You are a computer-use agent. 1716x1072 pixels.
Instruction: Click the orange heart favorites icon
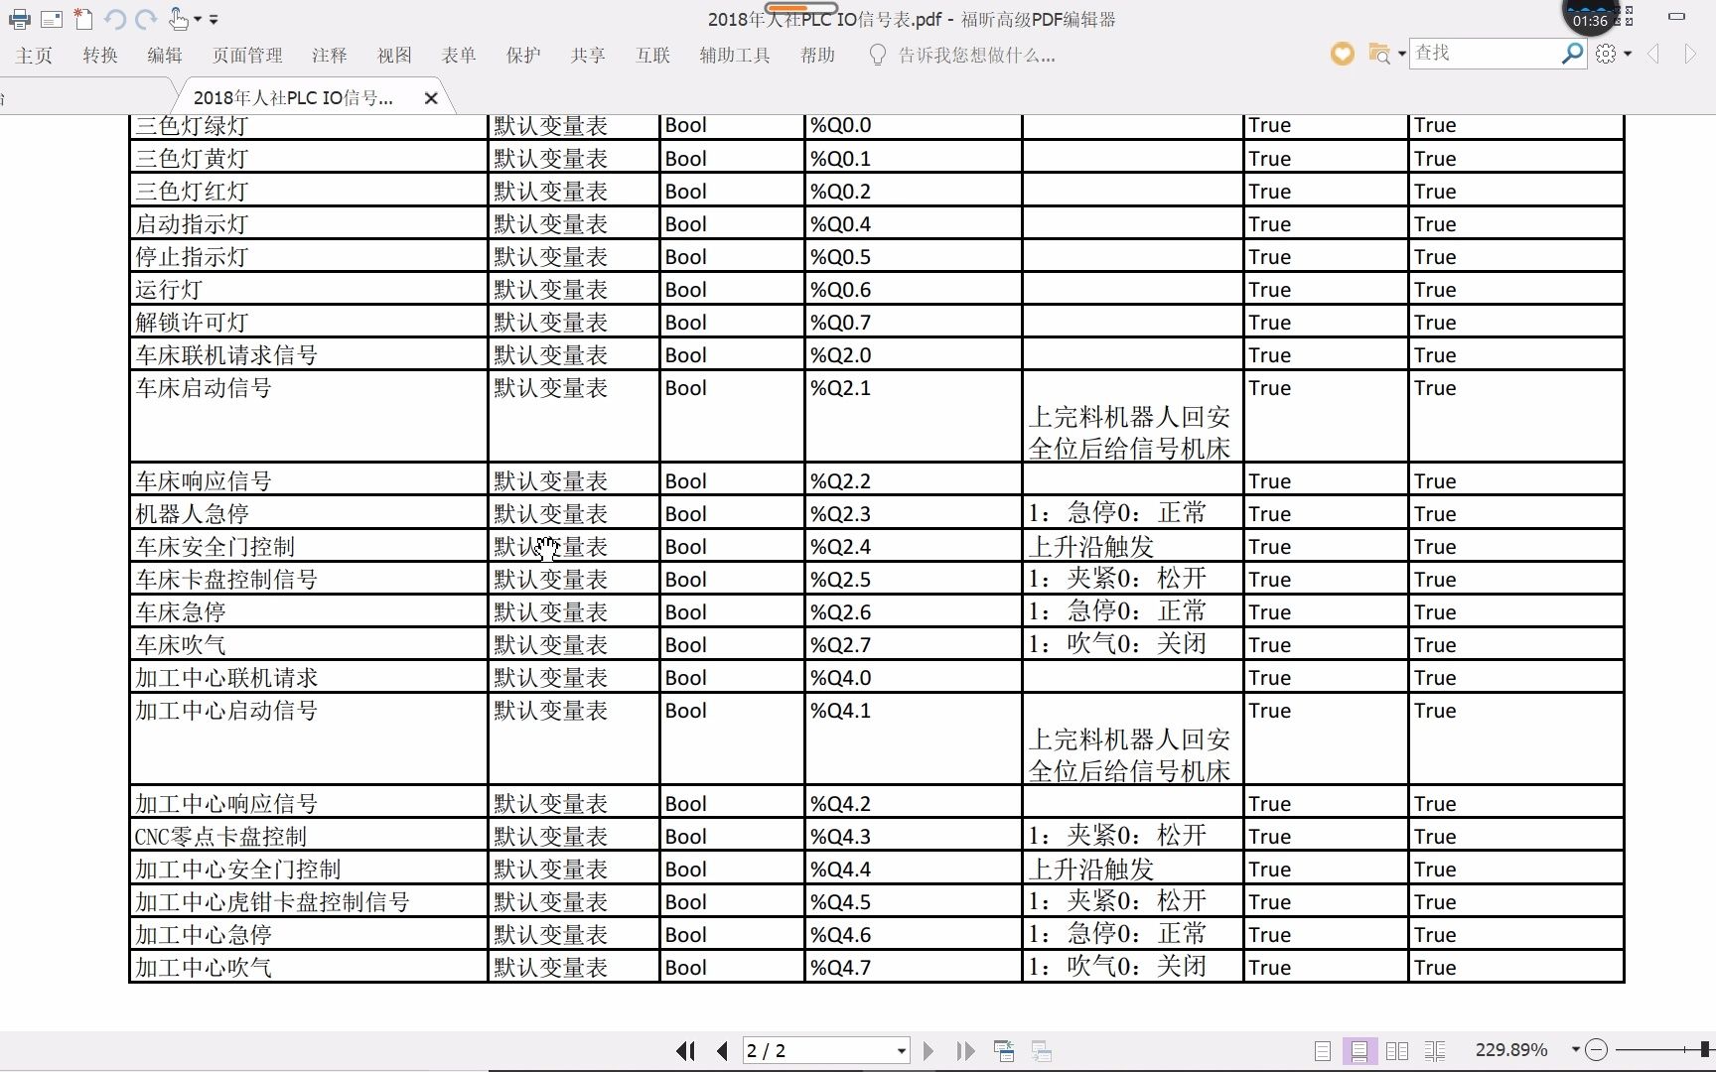click(x=1343, y=54)
